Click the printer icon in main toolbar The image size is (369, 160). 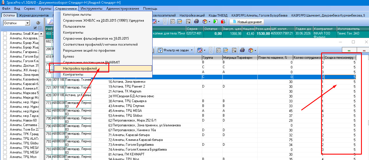click(x=196, y=22)
